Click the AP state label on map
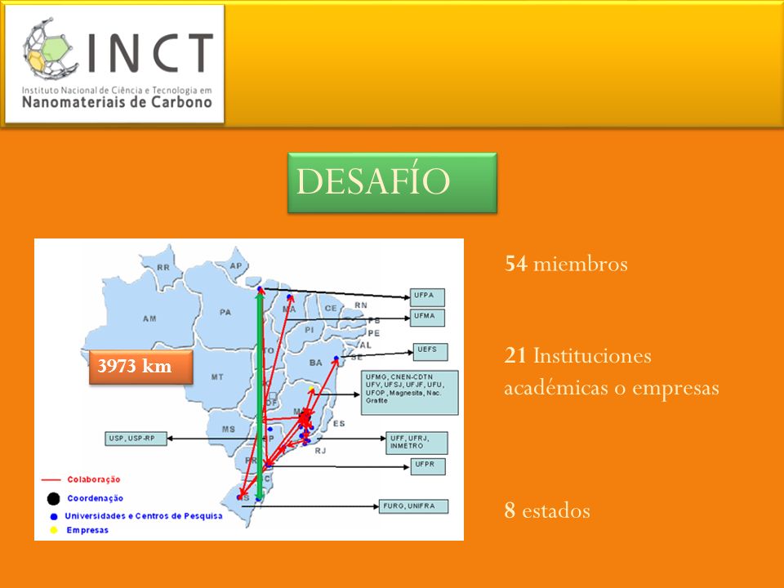Image resolution: width=784 pixels, height=588 pixels. click(235, 265)
